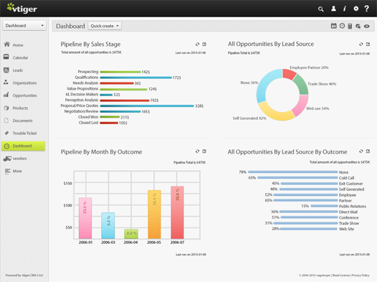The height and width of the screenshot is (282, 377).
Task: Open the calendar icon in dashboard toolbar
Action: pos(334,26)
